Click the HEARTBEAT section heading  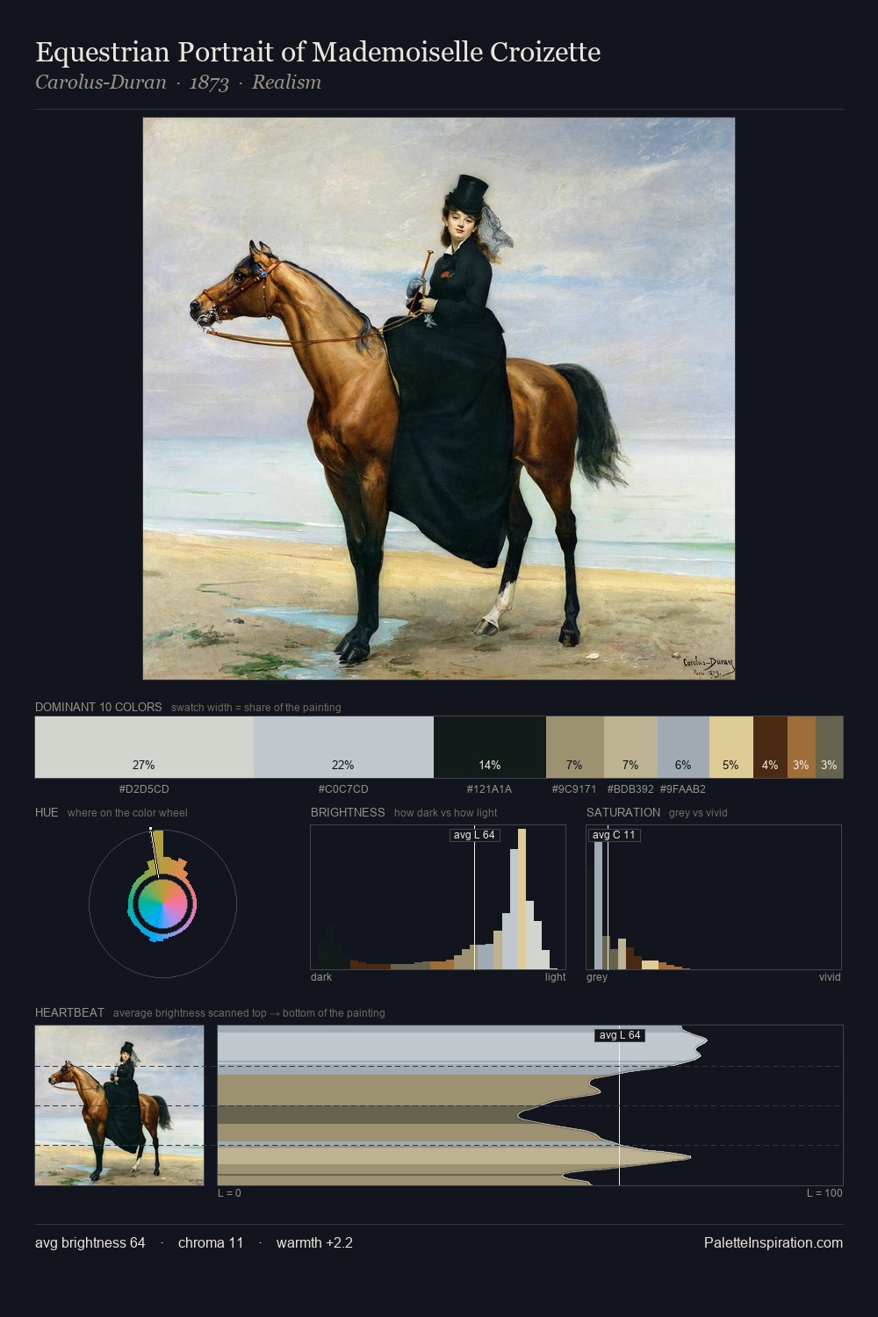69,1012
